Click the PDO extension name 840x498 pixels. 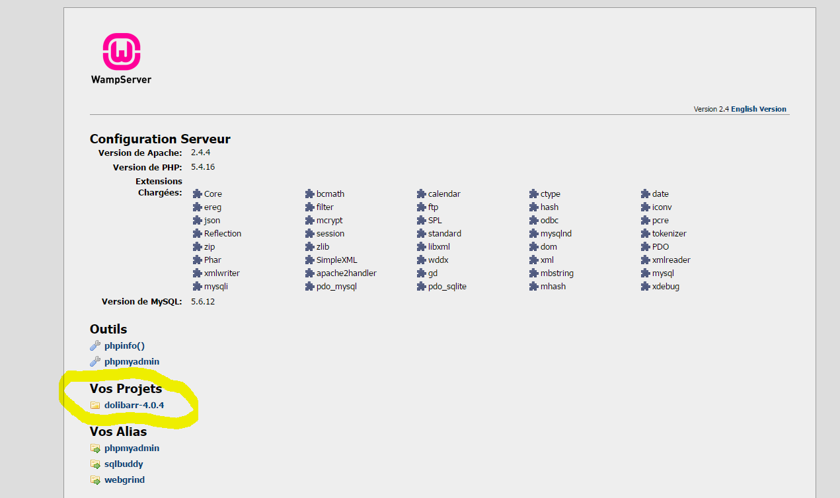tap(660, 246)
